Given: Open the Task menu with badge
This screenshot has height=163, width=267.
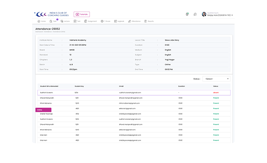Looking at the screenshot, I should pos(53,21).
